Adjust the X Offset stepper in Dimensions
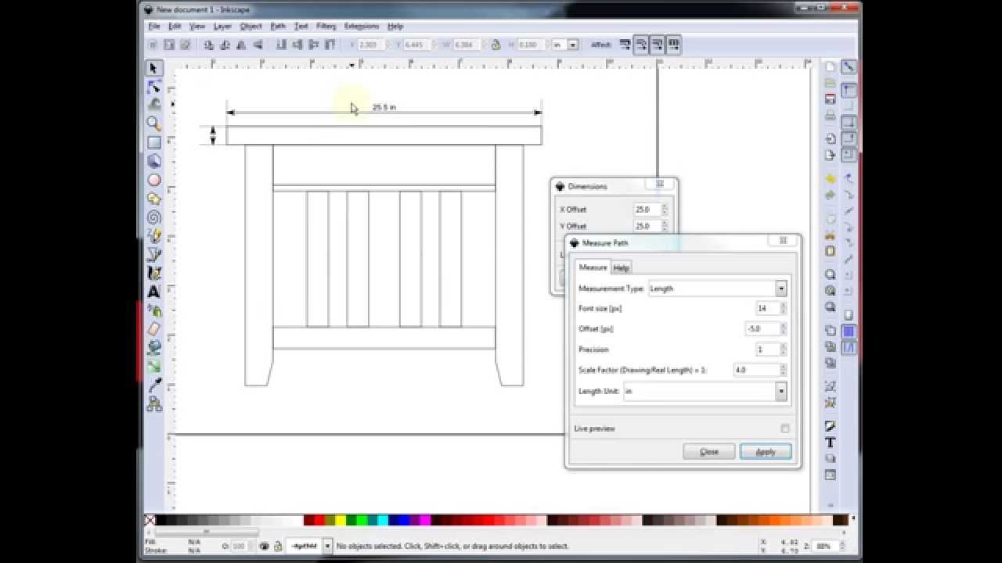The width and height of the screenshot is (1002, 563). (x=665, y=210)
